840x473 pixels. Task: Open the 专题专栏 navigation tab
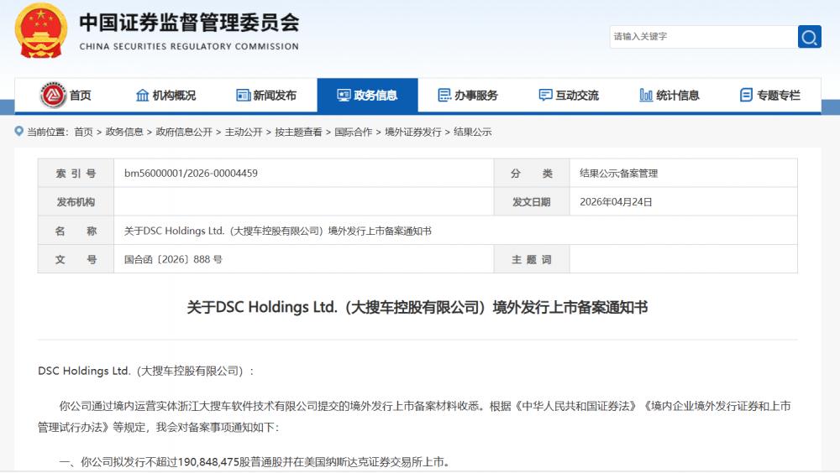point(770,96)
